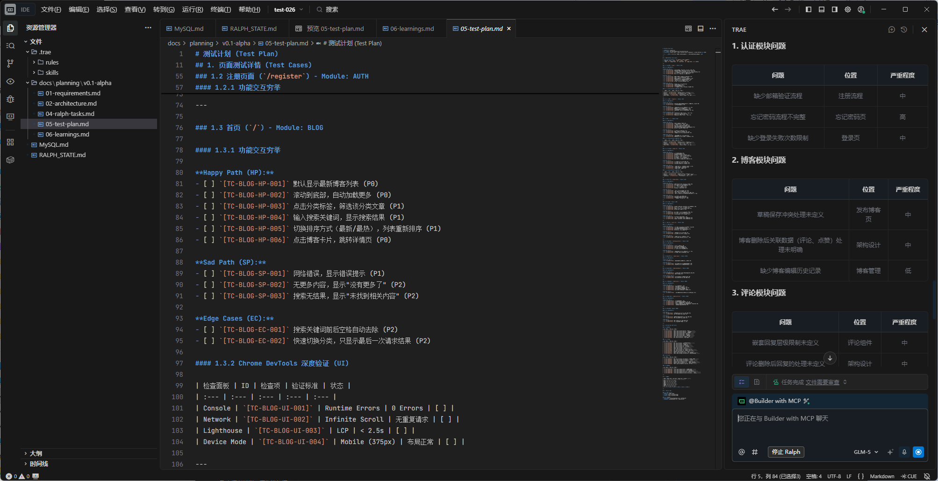Open chat history in TRAE panel

click(x=904, y=29)
